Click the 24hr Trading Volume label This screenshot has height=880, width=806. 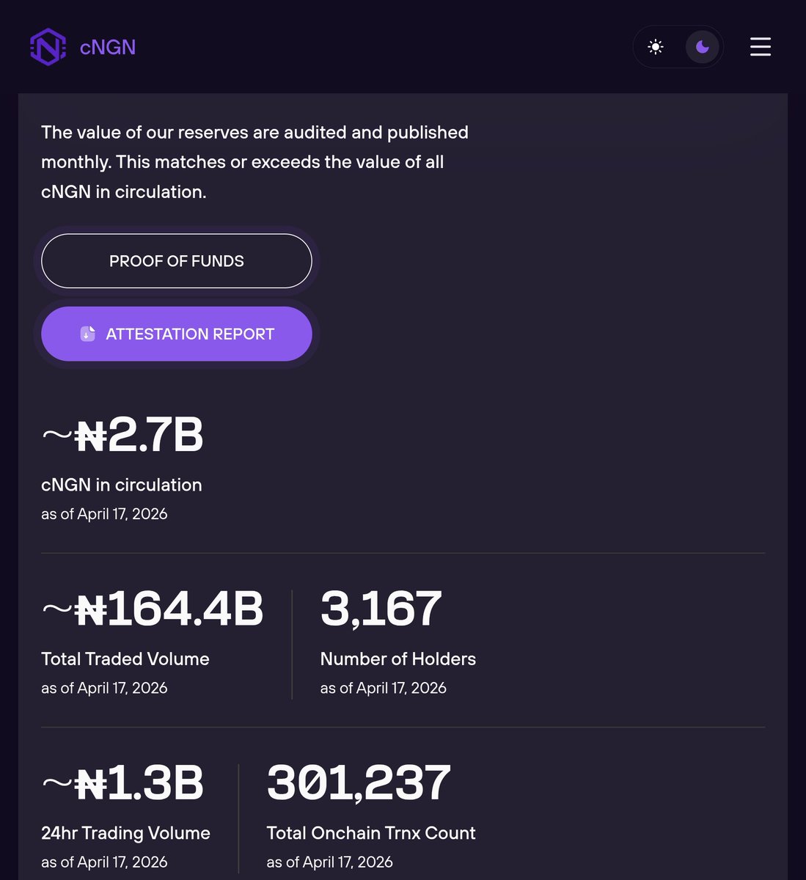[x=126, y=833]
